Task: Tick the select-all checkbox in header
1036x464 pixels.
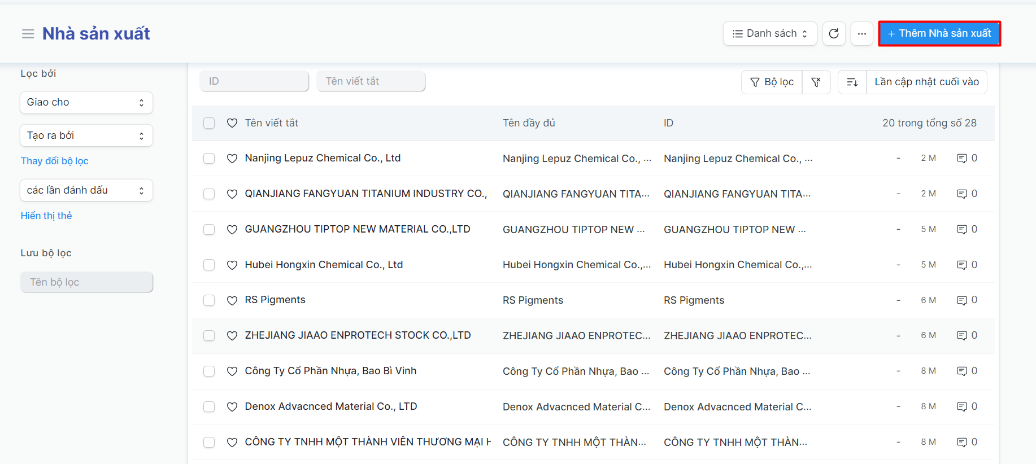Action: click(x=209, y=123)
